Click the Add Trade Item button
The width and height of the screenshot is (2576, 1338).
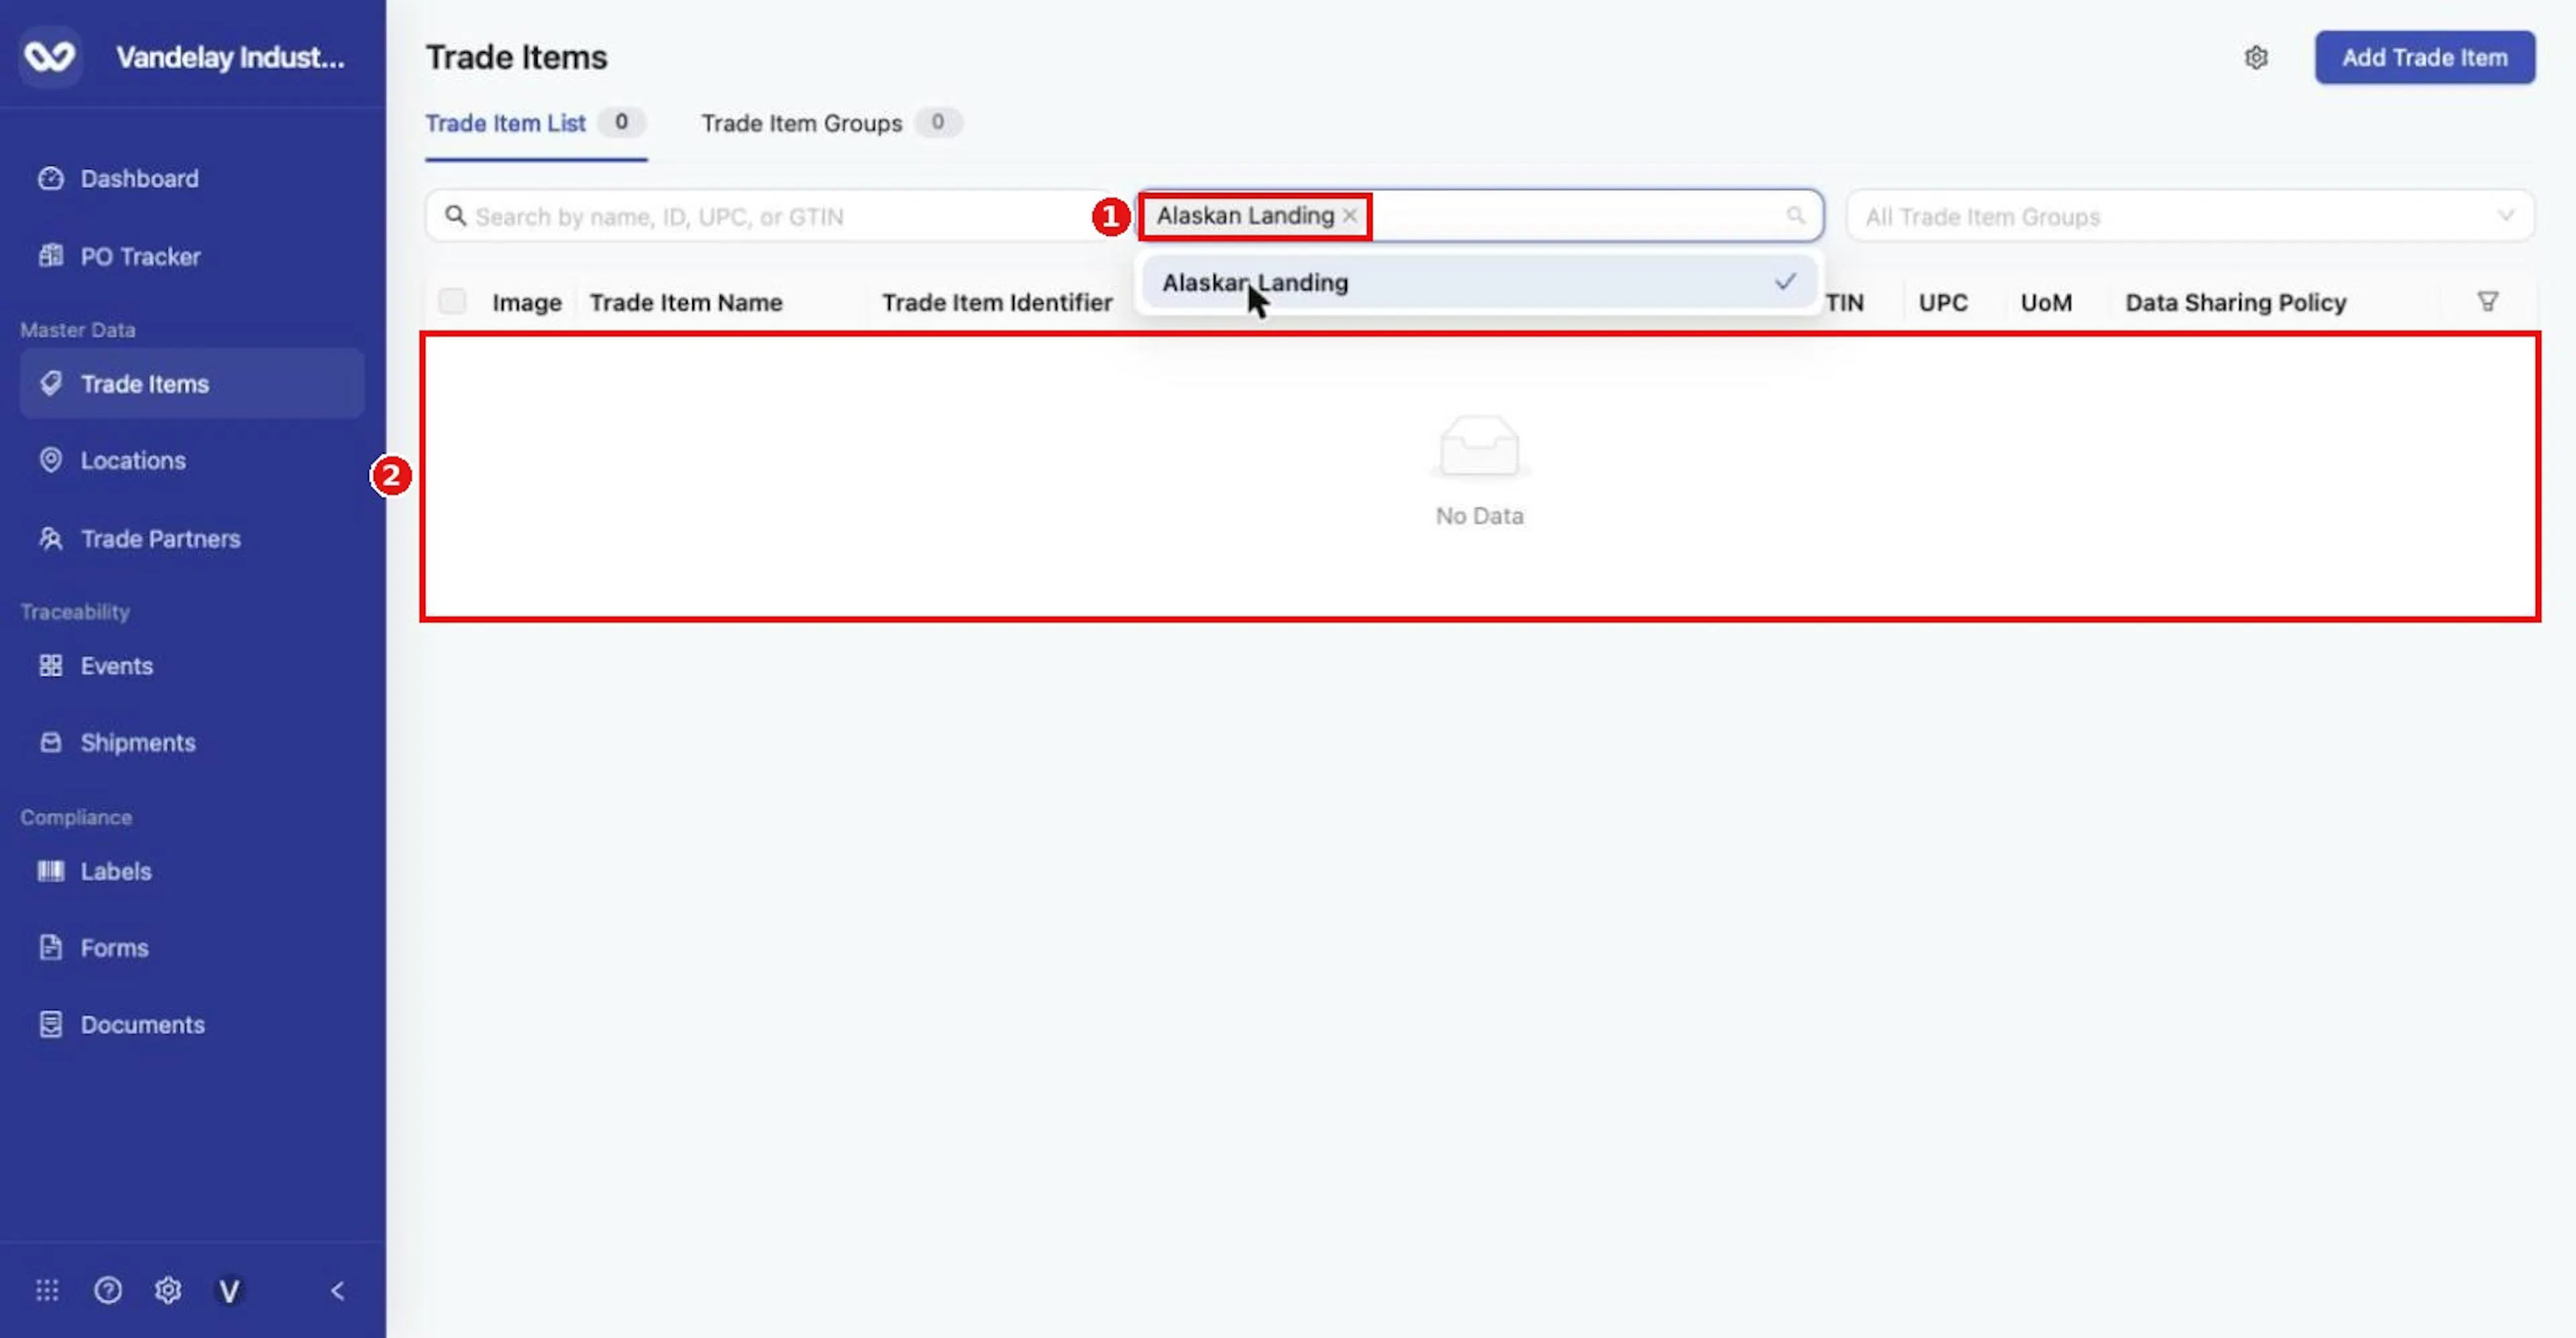click(2425, 58)
